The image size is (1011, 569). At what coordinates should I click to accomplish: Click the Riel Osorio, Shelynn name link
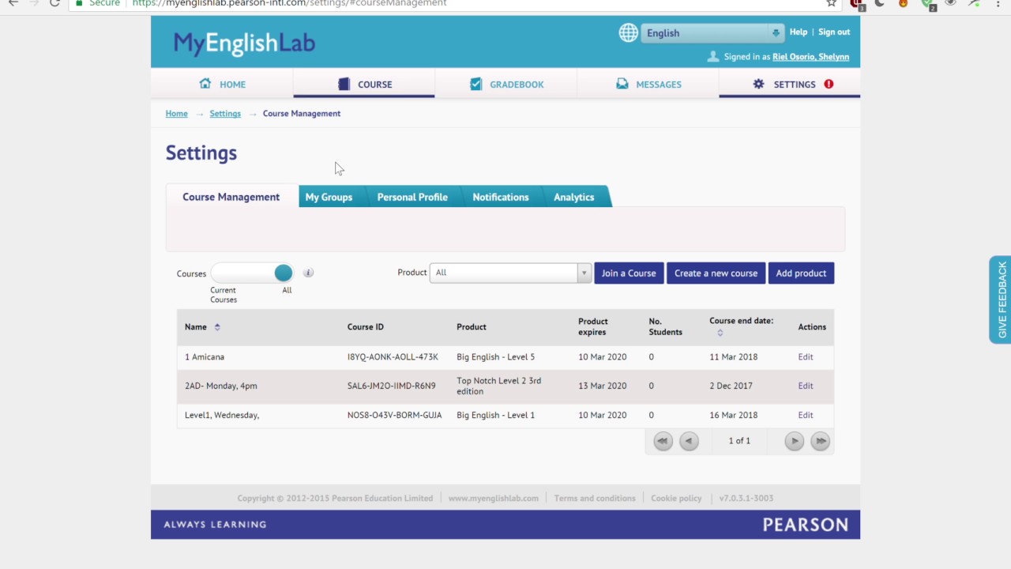(810, 57)
